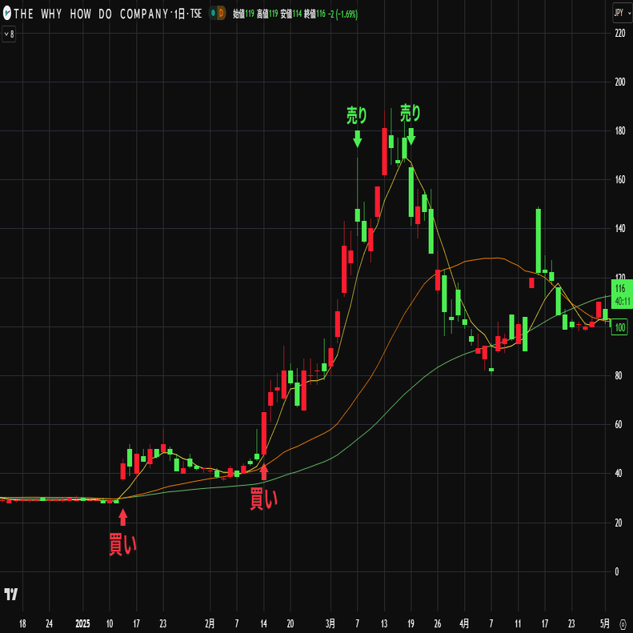Click the TSE exchange label in the legend

click(196, 14)
